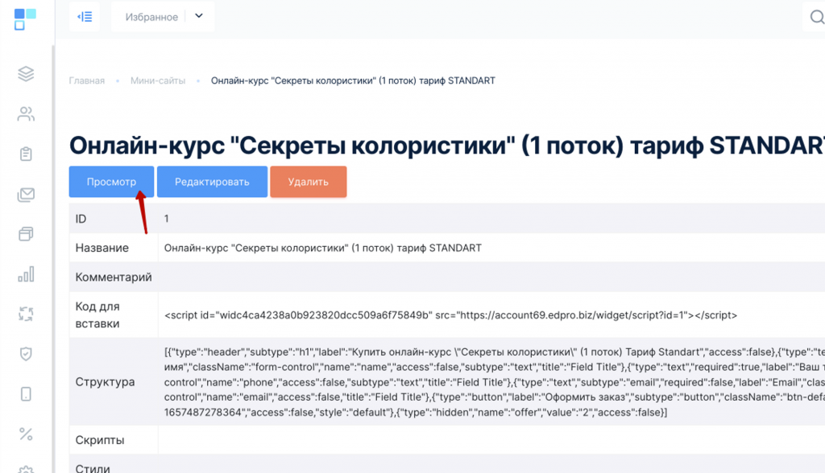Viewport: 825px width, 473px height.
Task: Open the users icon in the sidebar
Action: [x=26, y=113]
